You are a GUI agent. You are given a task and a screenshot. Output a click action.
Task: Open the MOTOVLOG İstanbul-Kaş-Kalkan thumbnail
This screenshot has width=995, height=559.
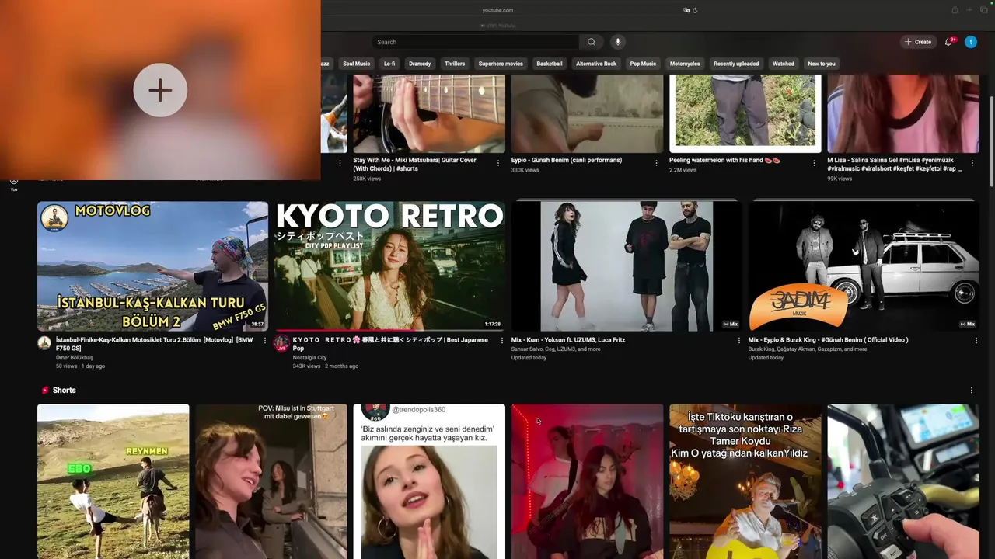point(152,266)
